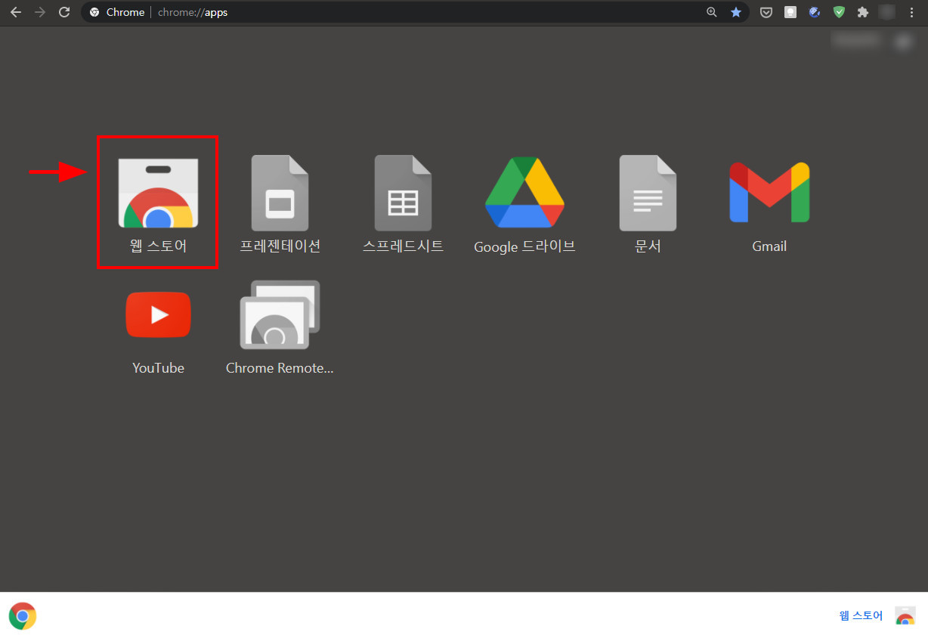Click the zoom magnifier icon in address bar

click(x=712, y=12)
